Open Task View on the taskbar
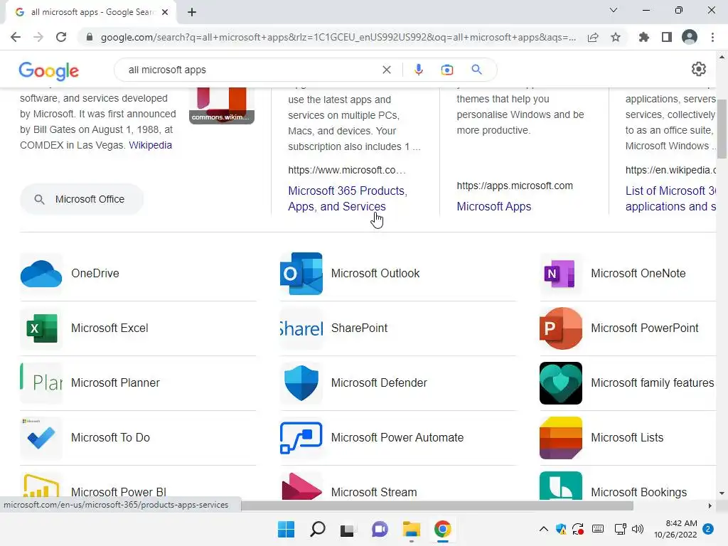 click(348, 529)
